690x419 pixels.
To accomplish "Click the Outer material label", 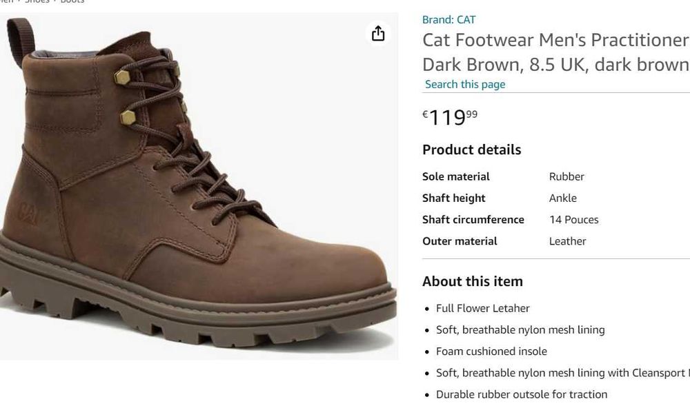I will click(460, 241).
